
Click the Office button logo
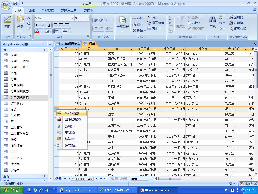pos(6,6)
